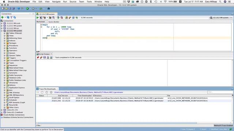The width and height of the screenshot is (234, 131).
Task: Open the Navigate menu
Action: pos(56,1)
